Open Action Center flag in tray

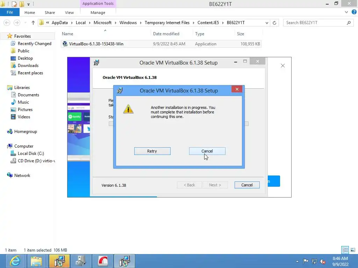[x=306, y=261]
